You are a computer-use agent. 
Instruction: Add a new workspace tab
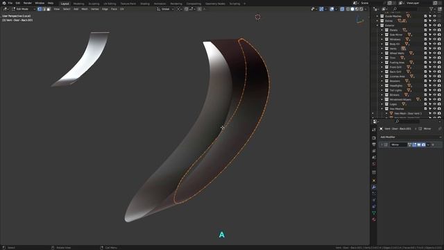click(x=244, y=3)
